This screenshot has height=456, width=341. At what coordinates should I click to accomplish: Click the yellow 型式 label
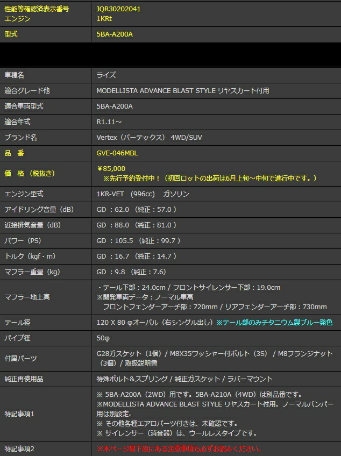pyautogui.click(x=11, y=34)
